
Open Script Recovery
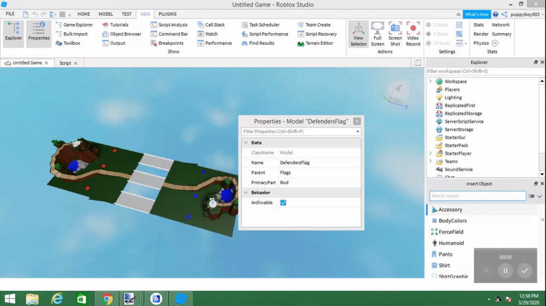(x=317, y=34)
